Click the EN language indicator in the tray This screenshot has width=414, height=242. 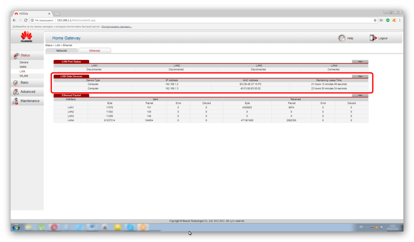(361, 227)
